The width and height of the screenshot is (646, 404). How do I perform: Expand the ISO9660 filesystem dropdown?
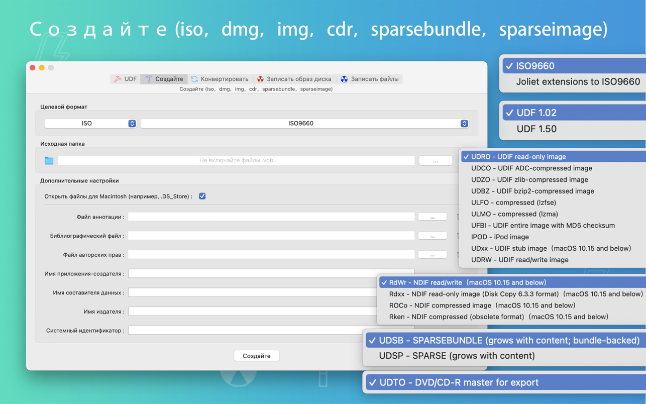pos(304,123)
